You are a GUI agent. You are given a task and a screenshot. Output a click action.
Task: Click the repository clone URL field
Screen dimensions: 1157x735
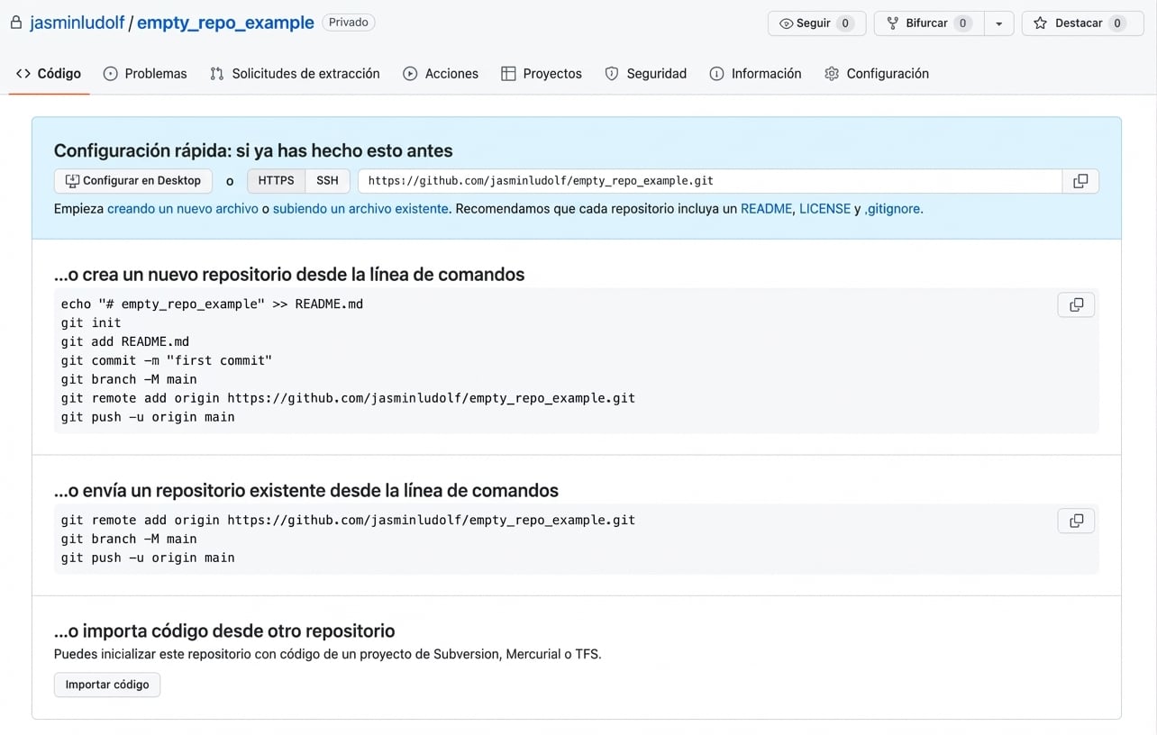pyautogui.click(x=710, y=181)
